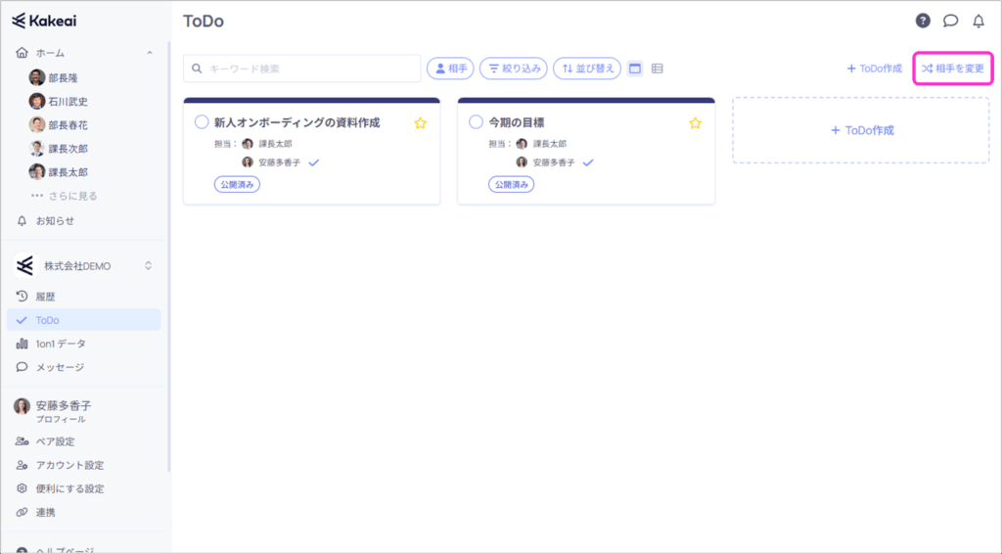Go to 1on1 データ in sidebar

click(x=61, y=344)
